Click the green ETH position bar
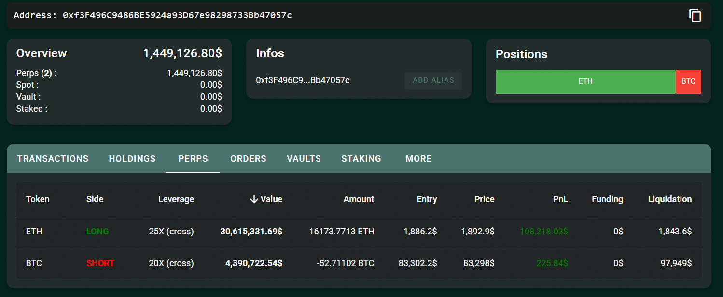The width and height of the screenshot is (723, 297). click(585, 82)
